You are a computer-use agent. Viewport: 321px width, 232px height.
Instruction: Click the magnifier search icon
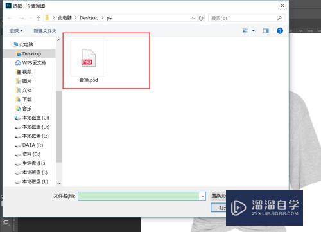(279, 18)
